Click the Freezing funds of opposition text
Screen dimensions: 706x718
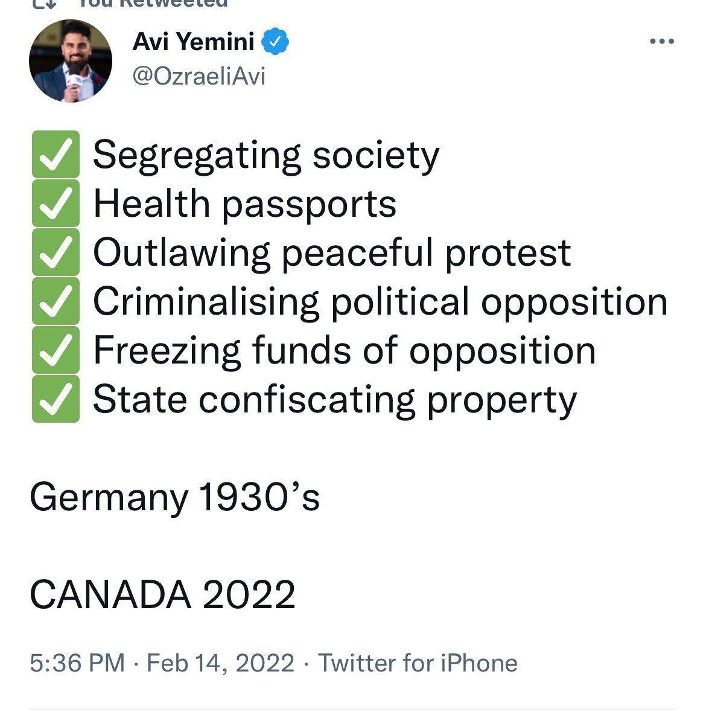344,350
